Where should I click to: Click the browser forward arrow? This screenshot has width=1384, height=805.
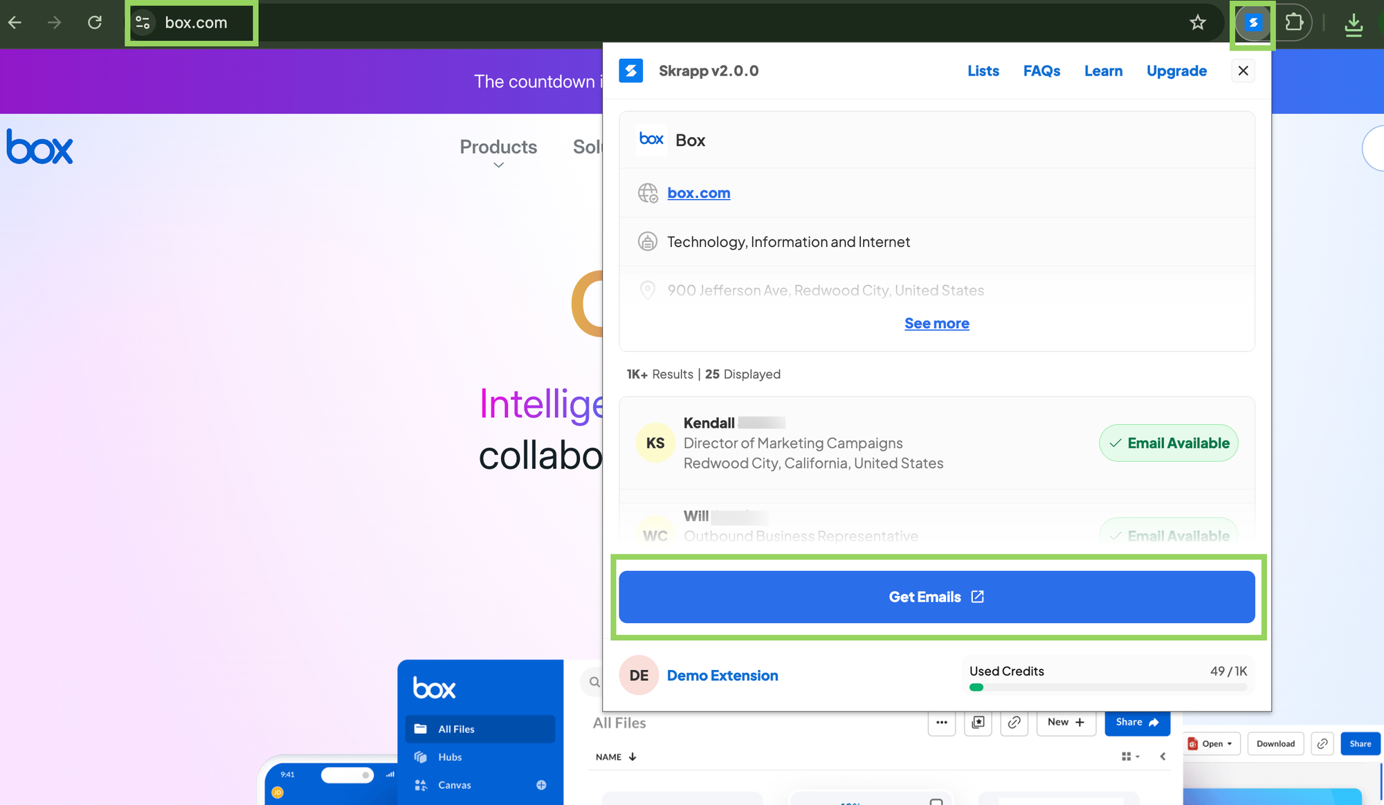click(x=55, y=23)
